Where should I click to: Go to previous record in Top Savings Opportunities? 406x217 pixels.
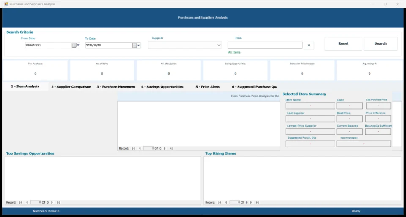[x=27, y=202]
